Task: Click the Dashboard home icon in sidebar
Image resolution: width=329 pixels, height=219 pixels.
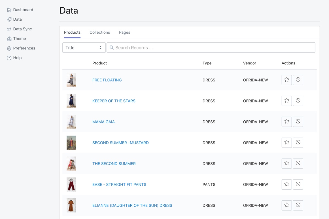Action: 9,10
